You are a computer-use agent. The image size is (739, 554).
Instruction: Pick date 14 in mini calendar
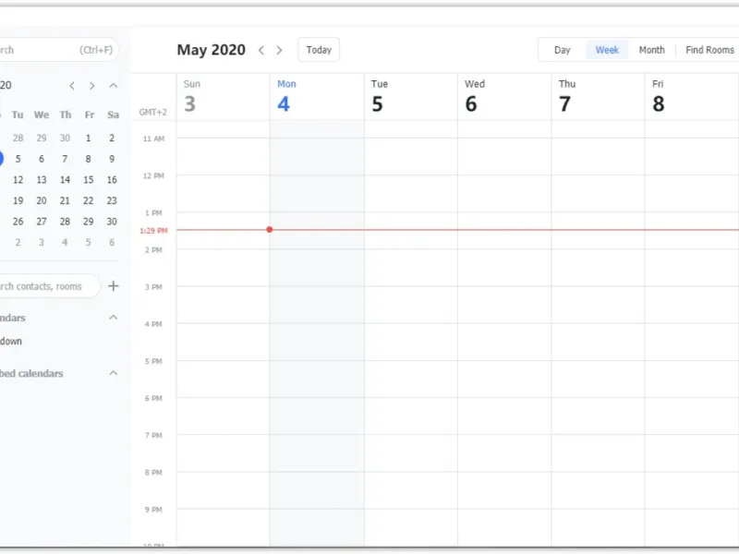click(x=65, y=180)
